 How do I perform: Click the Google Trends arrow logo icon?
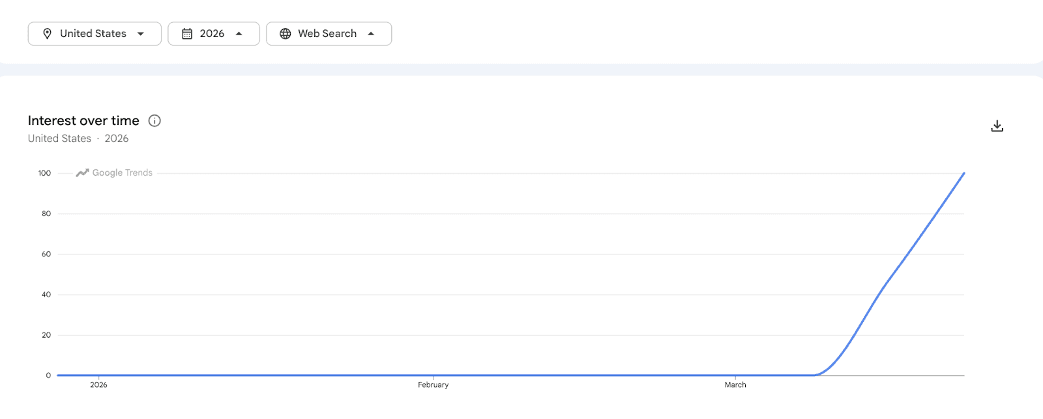click(82, 173)
